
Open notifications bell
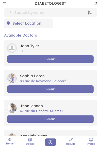tap(96, 3)
